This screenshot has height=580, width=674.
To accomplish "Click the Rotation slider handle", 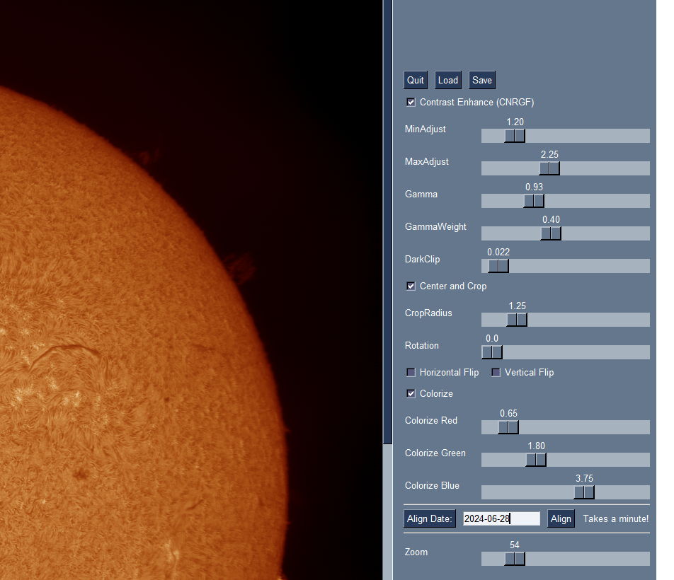I will [492, 352].
